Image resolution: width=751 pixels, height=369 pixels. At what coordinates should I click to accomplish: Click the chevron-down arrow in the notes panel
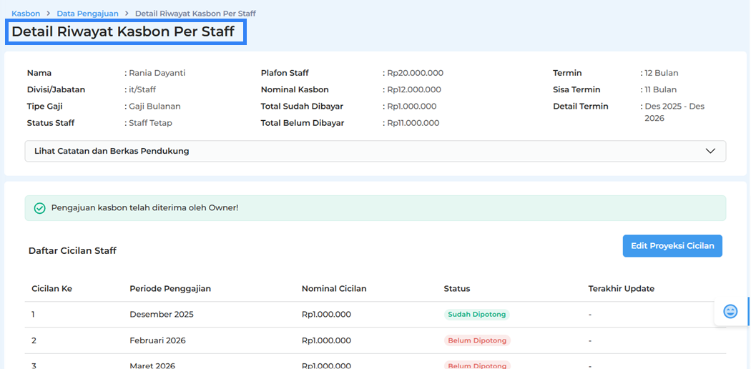(x=710, y=151)
